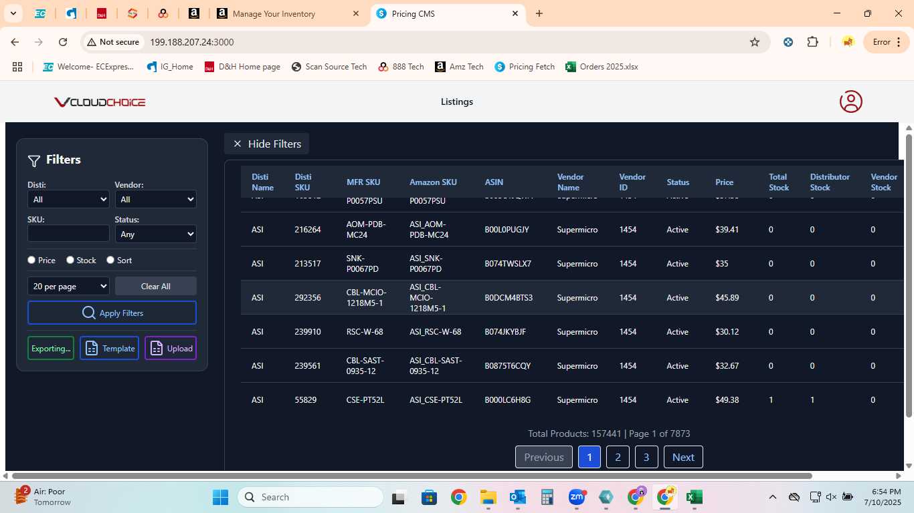This screenshot has width=914, height=513.
Task: Go back in browser history
Action: click(15, 42)
